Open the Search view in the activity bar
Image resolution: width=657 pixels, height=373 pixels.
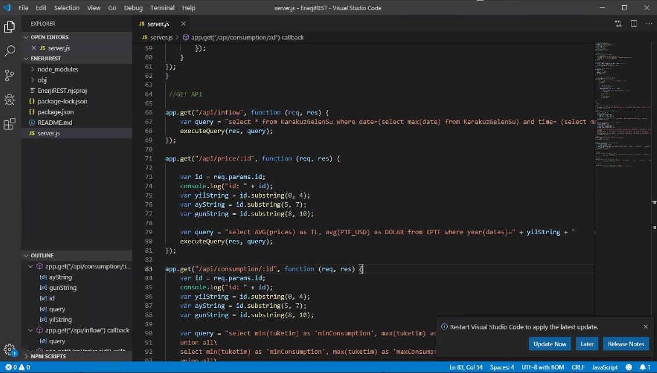(x=9, y=51)
